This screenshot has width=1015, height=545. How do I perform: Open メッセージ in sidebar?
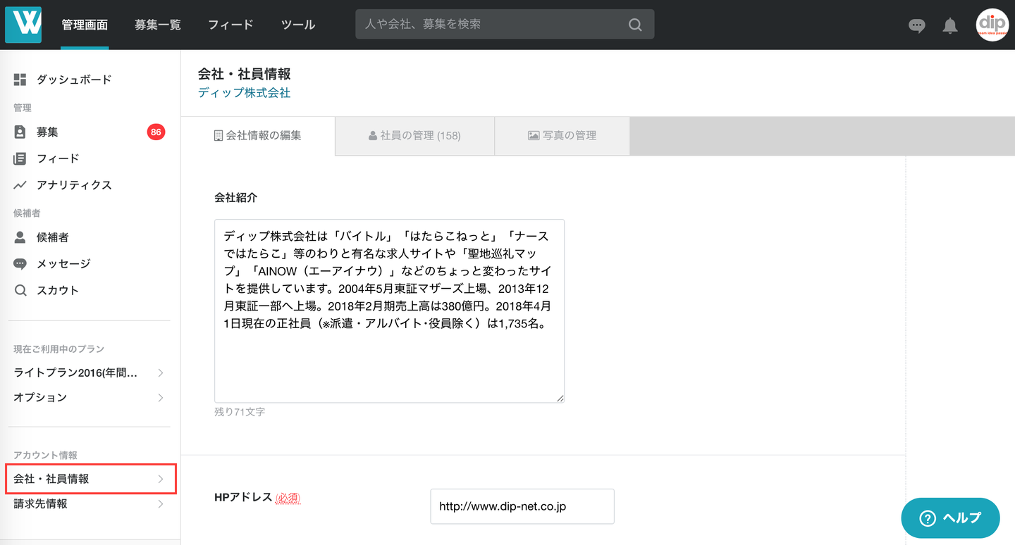tap(63, 264)
